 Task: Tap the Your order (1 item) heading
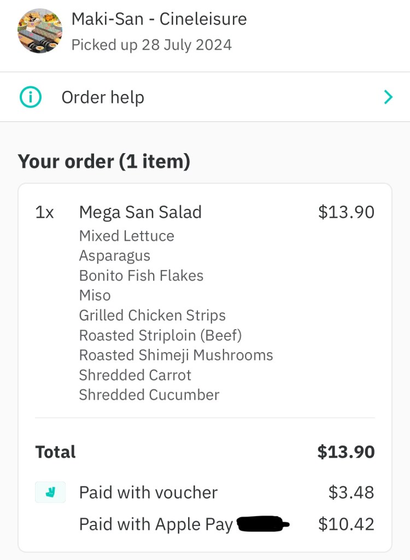point(104,162)
